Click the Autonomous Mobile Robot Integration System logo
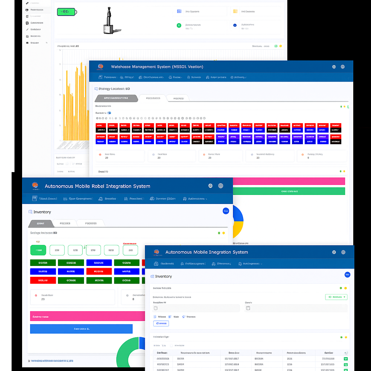371x371 pixels. tap(35, 186)
